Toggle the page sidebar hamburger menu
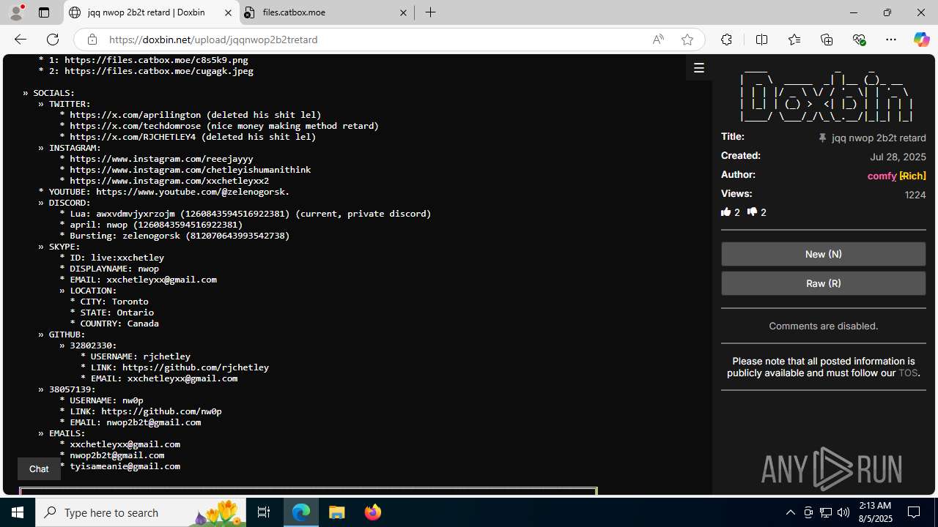Viewport: 938px width, 527px height. click(x=699, y=68)
